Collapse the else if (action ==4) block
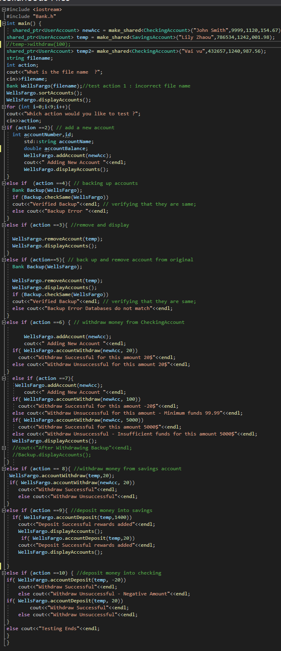 [x=3, y=183]
